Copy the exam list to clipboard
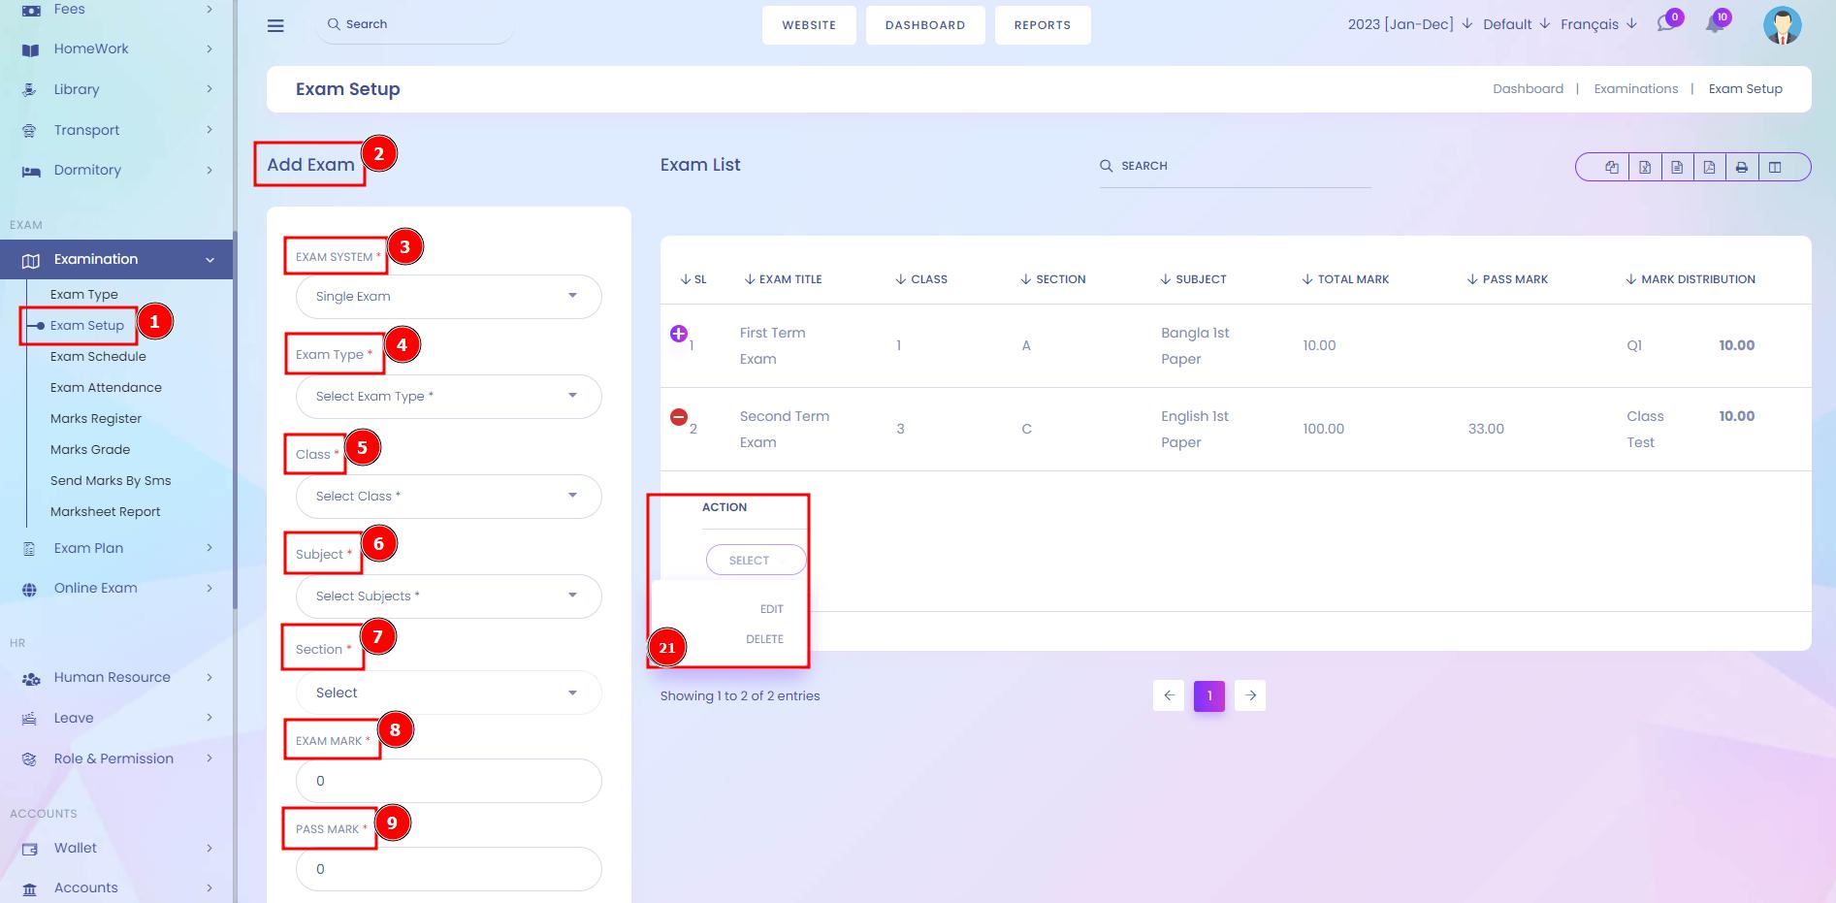Viewport: 1836px width, 903px height. click(1612, 167)
